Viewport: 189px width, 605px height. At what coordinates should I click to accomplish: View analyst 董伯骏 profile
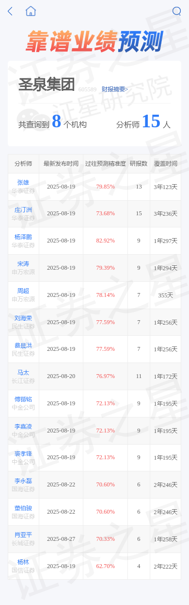point(23,508)
